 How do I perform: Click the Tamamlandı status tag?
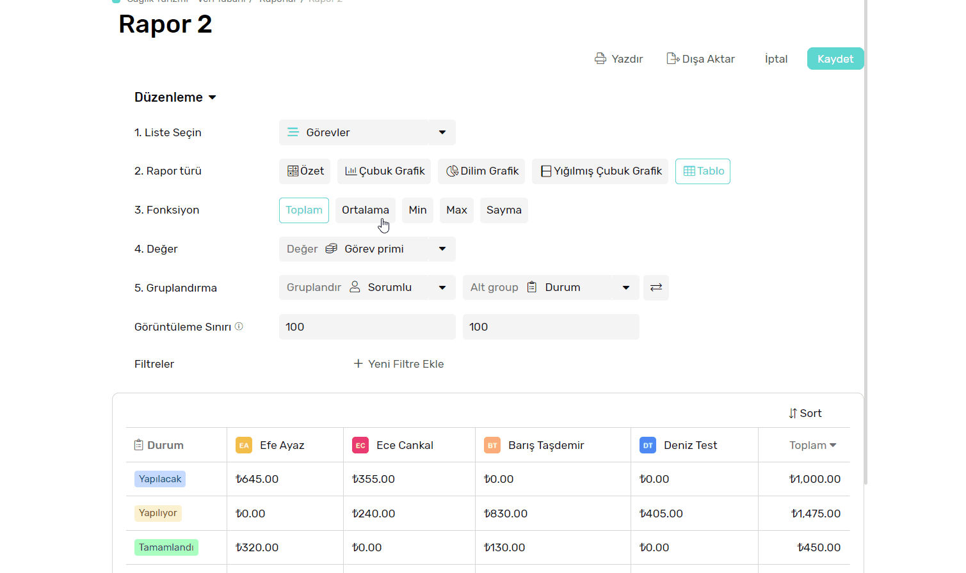click(166, 547)
